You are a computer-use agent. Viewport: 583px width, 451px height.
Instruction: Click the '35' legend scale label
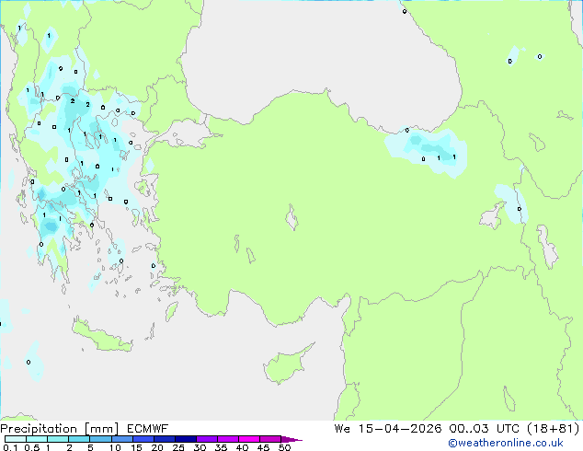pyautogui.click(x=221, y=447)
